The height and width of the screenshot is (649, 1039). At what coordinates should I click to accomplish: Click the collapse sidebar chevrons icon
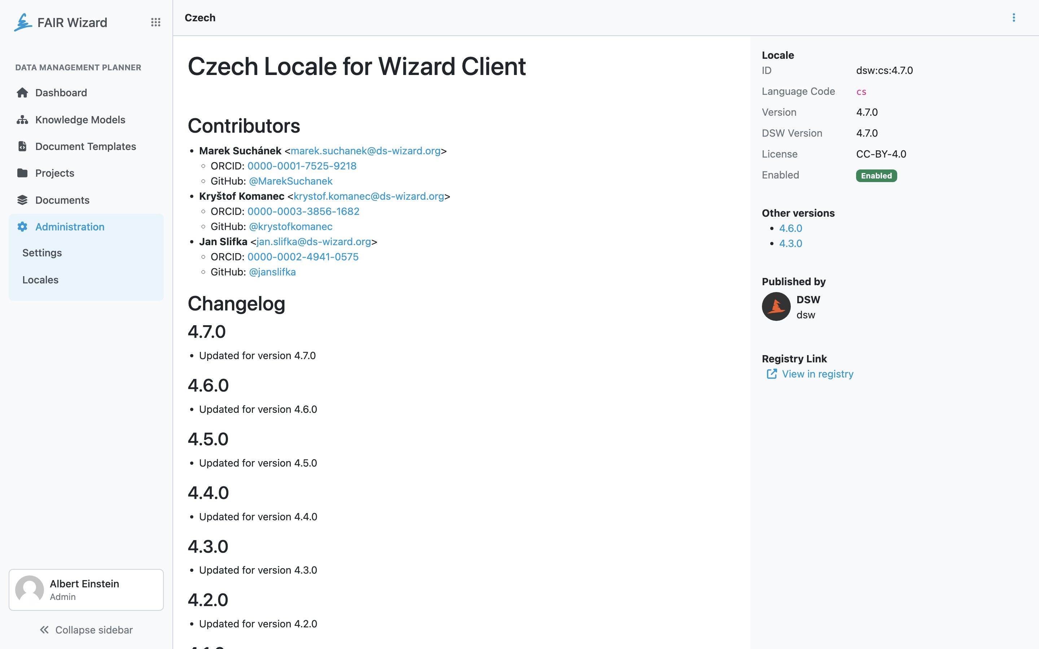[44, 630]
